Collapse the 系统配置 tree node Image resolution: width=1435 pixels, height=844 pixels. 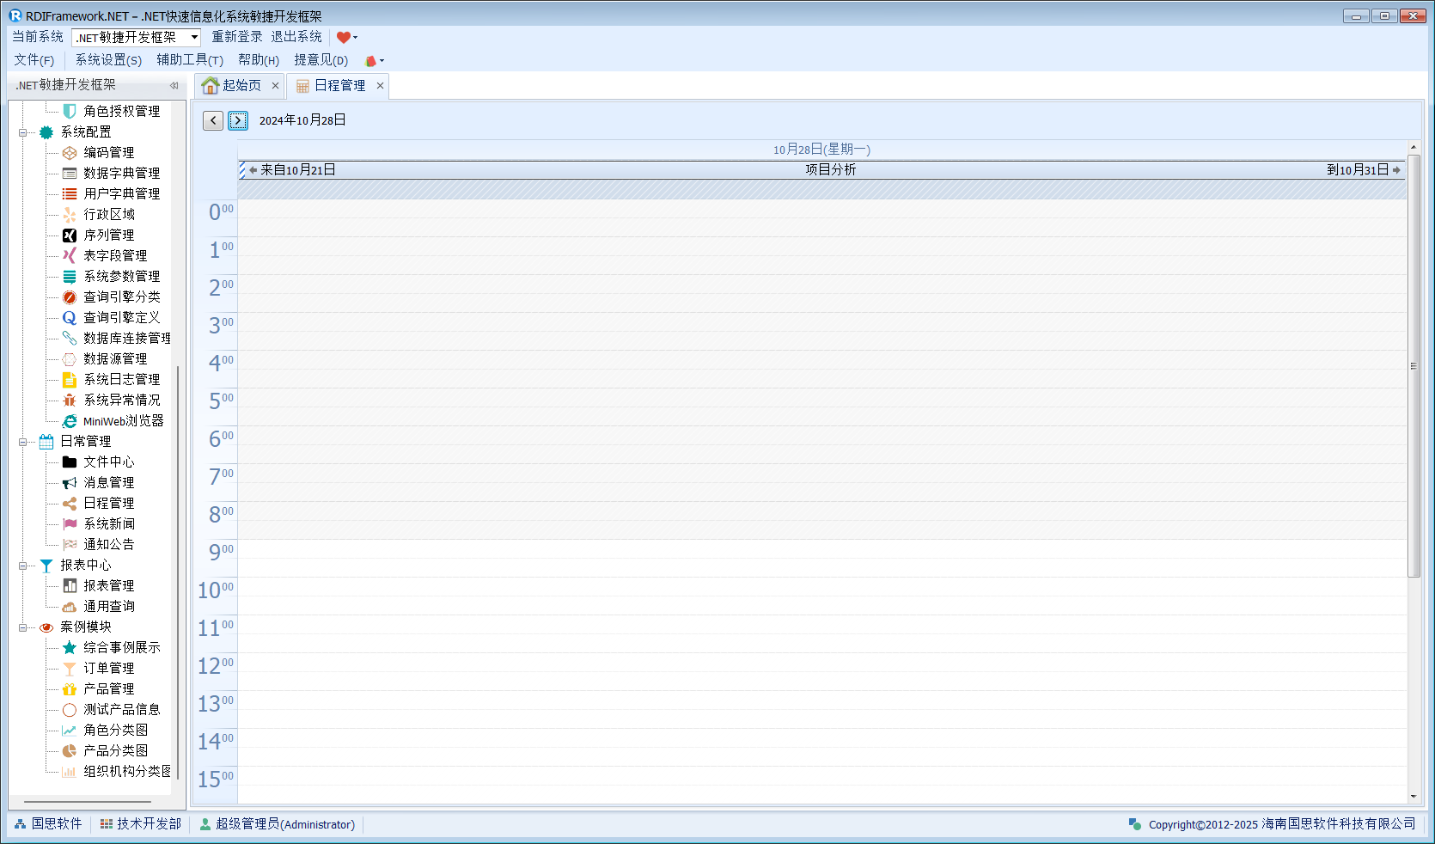(23, 132)
